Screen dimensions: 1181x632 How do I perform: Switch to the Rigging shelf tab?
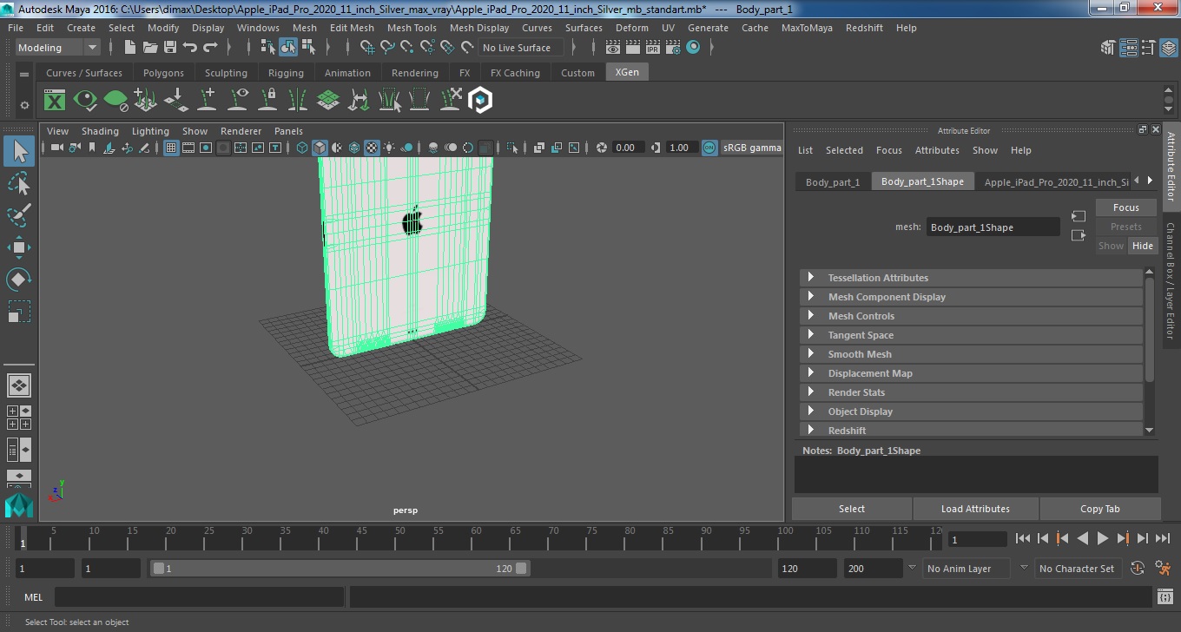[x=286, y=73]
